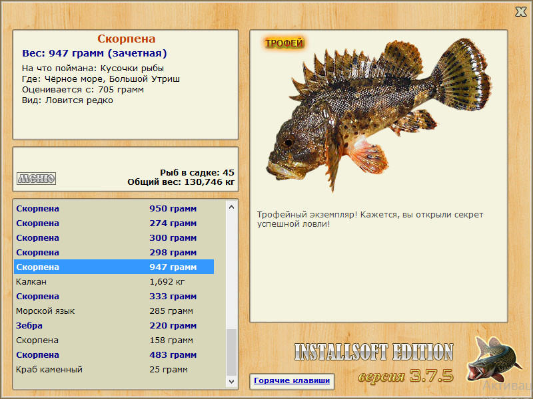Click the версия 3.7.5 label
The image size is (533, 399).
coord(406,376)
